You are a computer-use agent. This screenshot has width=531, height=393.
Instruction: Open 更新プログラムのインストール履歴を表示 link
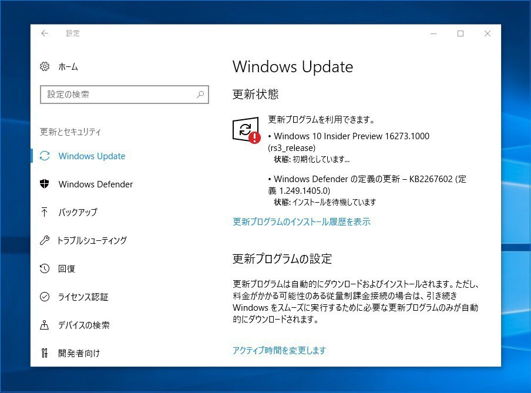301,222
